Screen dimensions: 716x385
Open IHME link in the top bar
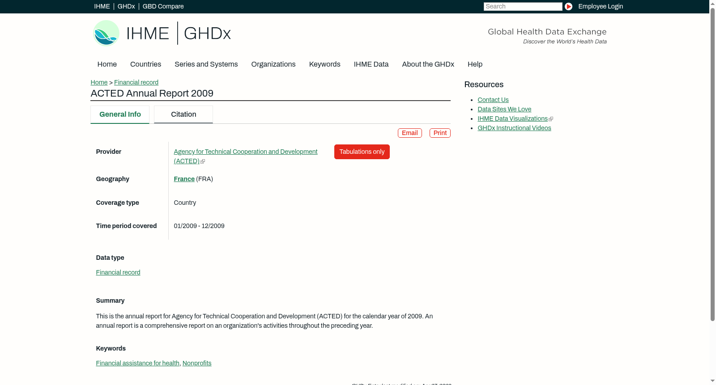(x=102, y=6)
